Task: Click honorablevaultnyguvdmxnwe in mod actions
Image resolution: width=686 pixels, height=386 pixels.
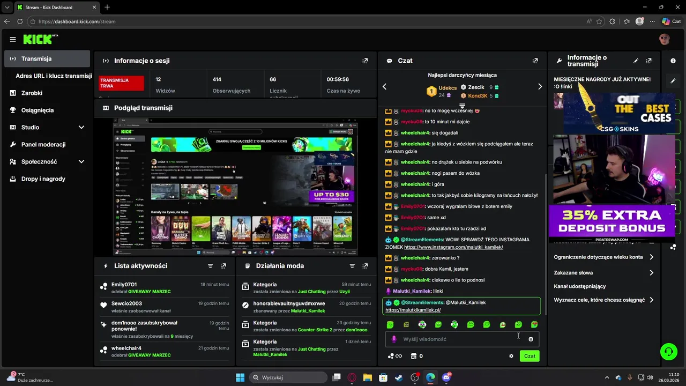Action: [x=289, y=303]
